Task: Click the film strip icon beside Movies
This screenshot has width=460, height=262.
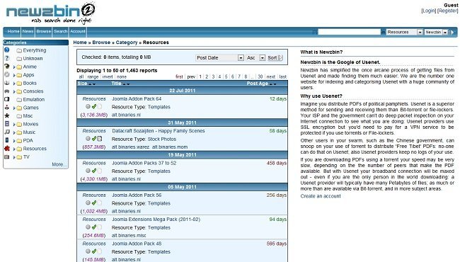Action: (x=7, y=124)
